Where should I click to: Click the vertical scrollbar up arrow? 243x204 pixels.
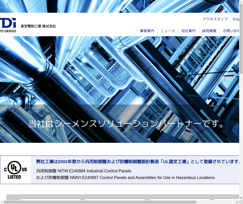point(241,2)
